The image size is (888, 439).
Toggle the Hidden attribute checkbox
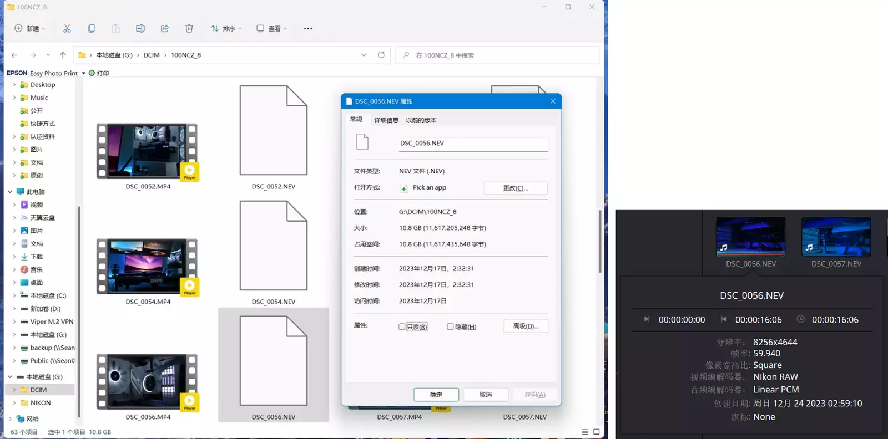pyautogui.click(x=450, y=327)
